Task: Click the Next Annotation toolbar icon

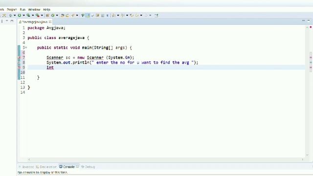Action: point(113,15)
